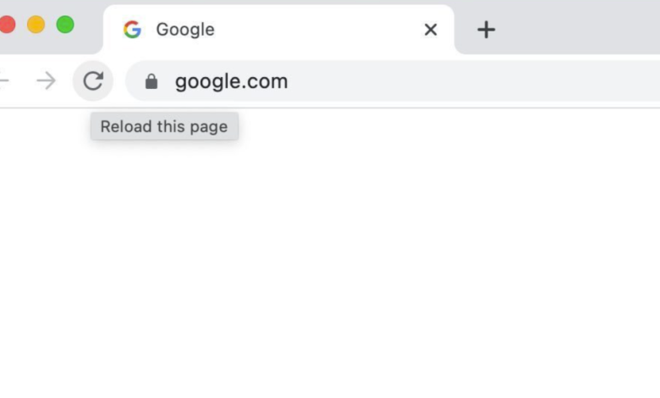Open a new tab with the plus button
Viewport: 660px width, 398px height.
coord(486,30)
